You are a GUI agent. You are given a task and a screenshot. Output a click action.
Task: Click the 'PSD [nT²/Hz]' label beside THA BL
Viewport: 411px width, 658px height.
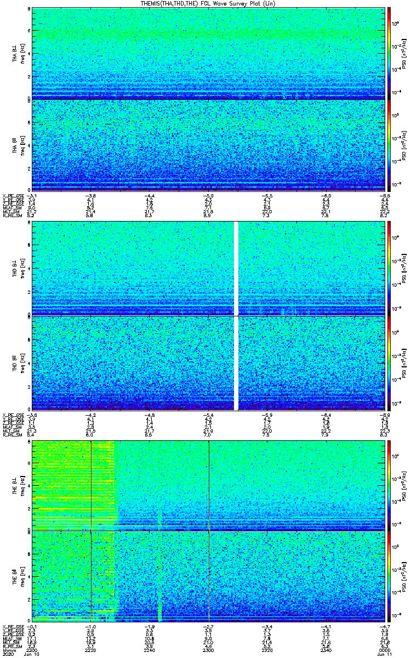[404, 53]
